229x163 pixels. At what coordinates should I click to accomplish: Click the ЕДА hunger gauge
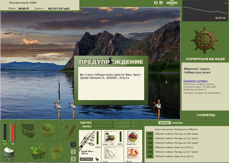pyautogui.click(x=5, y=133)
